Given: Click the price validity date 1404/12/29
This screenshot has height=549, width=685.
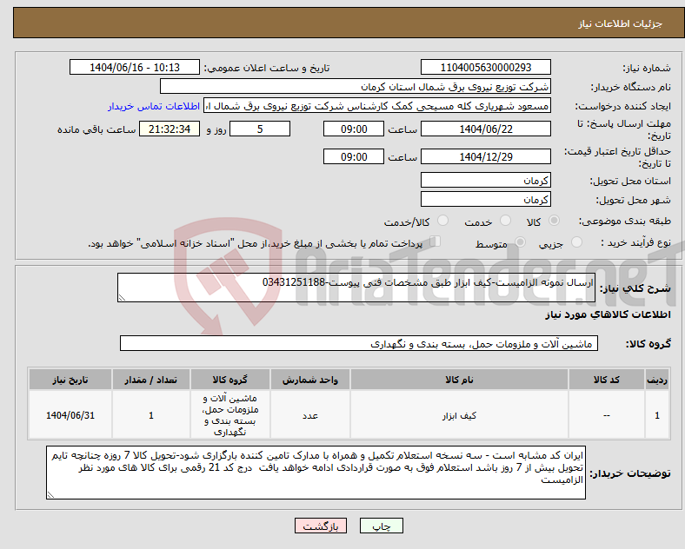Looking at the screenshot, I should click(x=486, y=156).
